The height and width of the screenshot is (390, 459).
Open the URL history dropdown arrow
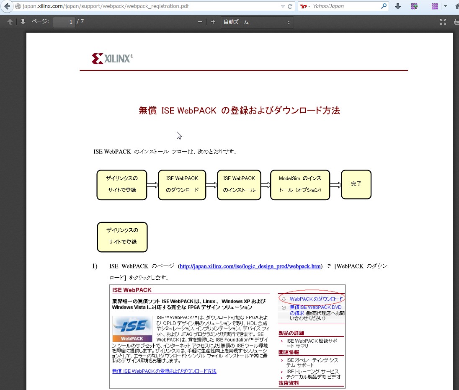[283, 6]
